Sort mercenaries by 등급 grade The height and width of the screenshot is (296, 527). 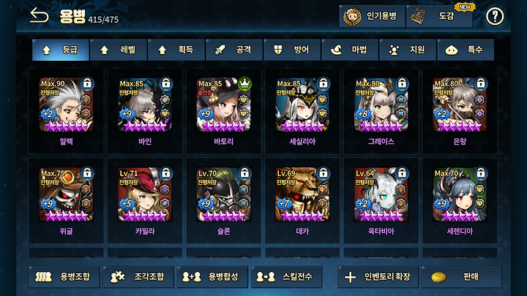[x=61, y=50]
